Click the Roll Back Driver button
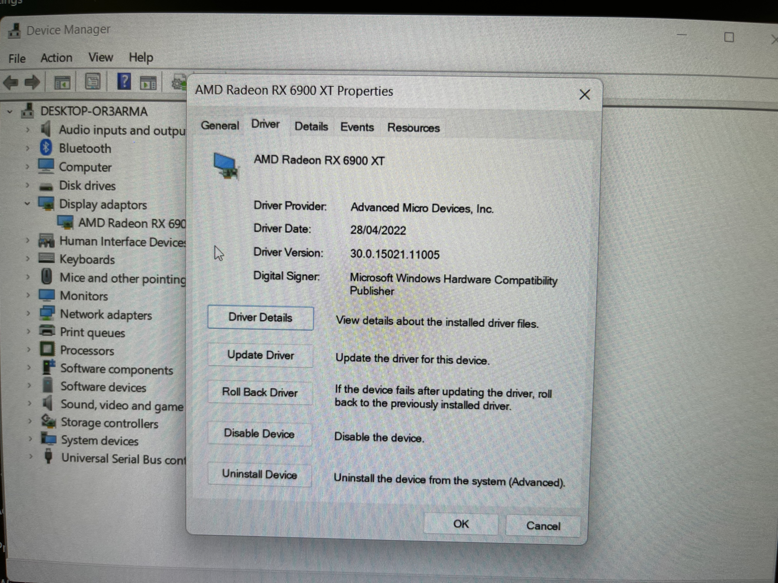Screen dimensions: 778x583 tap(259, 393)
